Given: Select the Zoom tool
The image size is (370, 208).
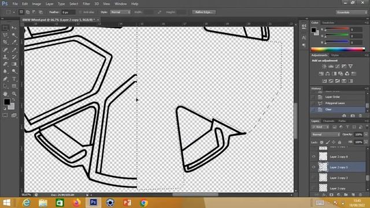Looking at the screenshot, I should [x=14, y=94].
